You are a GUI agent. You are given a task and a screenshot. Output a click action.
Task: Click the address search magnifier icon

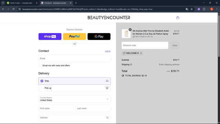pyautogui.click(x=107, y=118)
